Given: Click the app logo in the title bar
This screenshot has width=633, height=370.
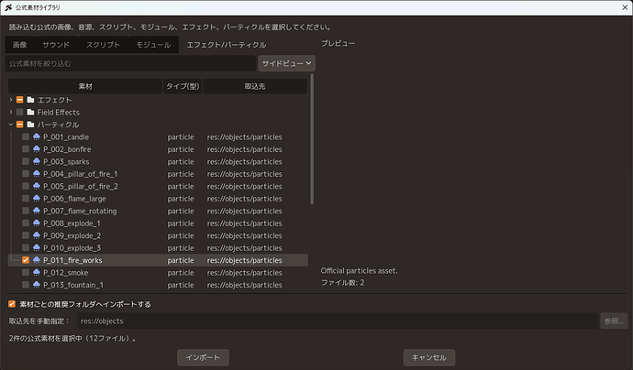Looking at the screenshot, I should click(x=8, y=7).
